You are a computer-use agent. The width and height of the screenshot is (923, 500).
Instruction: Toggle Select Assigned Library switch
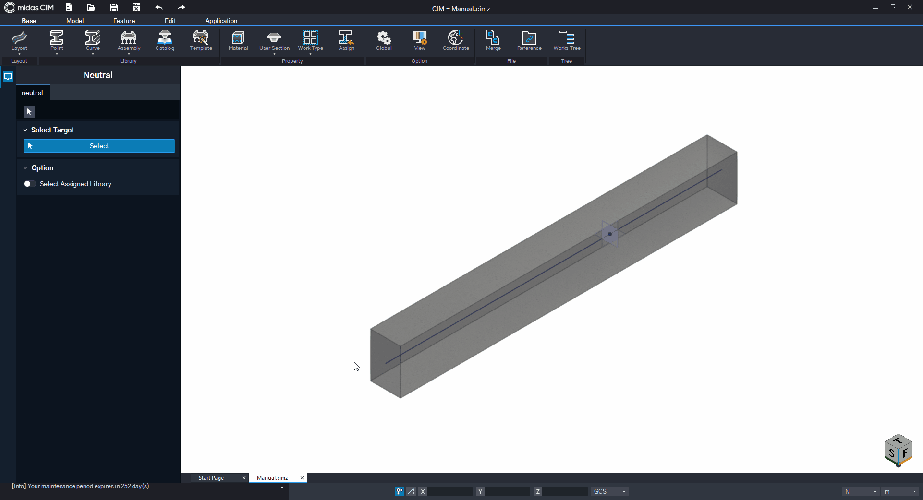tap(29, 184)
